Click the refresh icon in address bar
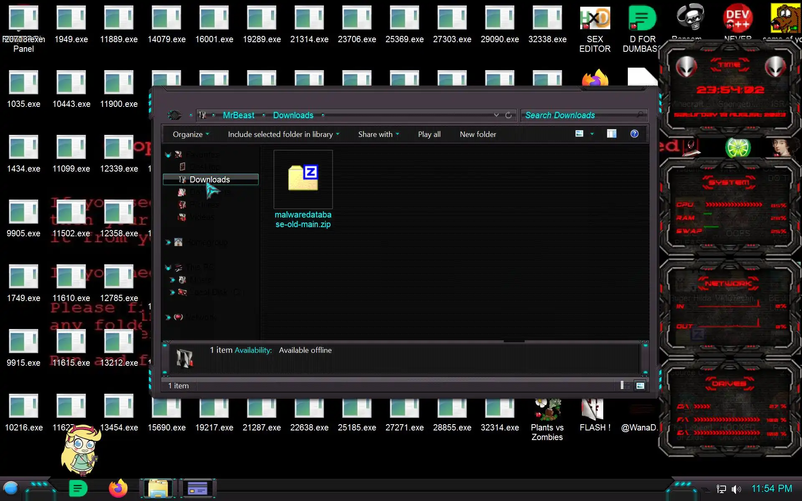 pos(508,115)
